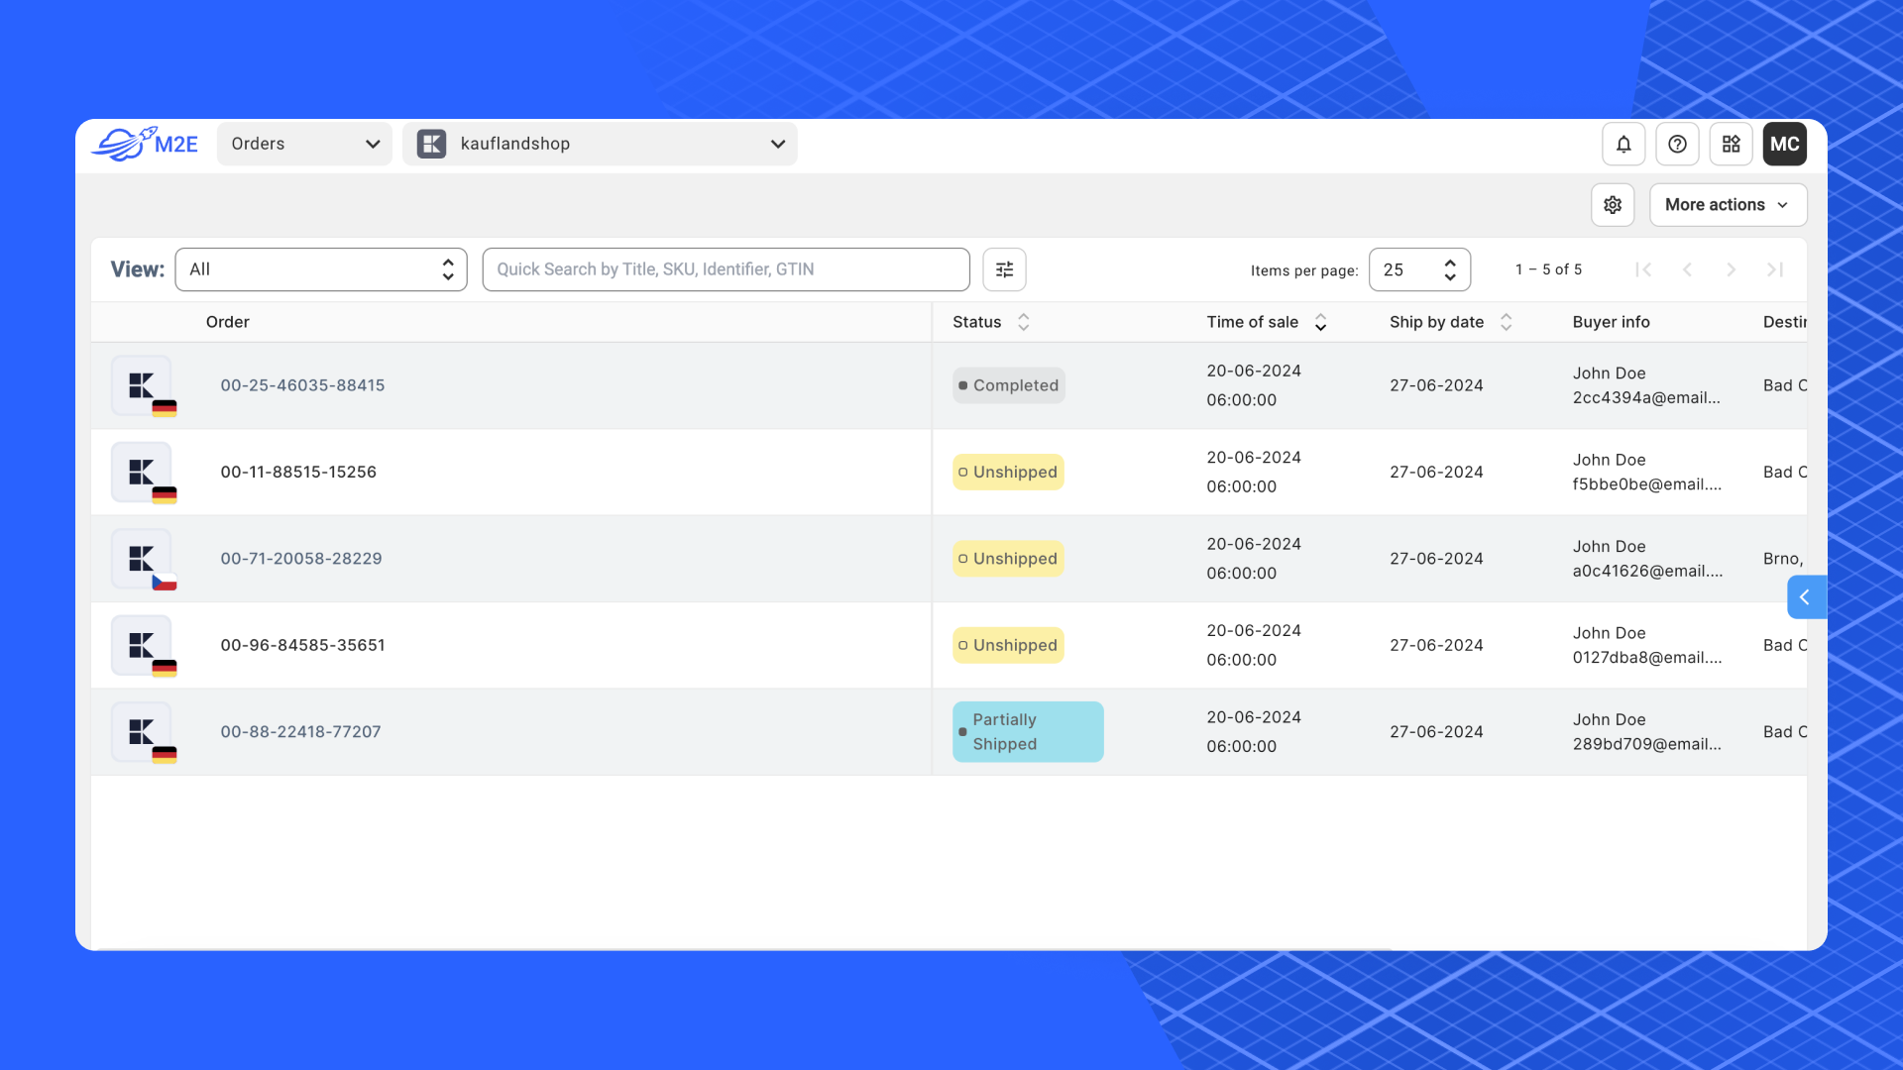Screen dimensions: 1903x1070
Task: Open the settings gear above the orders table
Action: point(1613,204)
